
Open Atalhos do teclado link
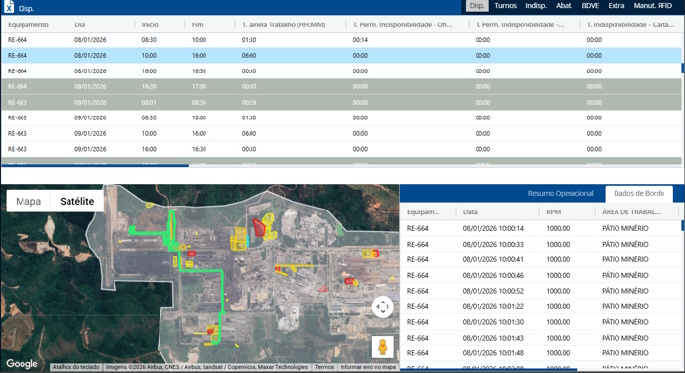76,367
